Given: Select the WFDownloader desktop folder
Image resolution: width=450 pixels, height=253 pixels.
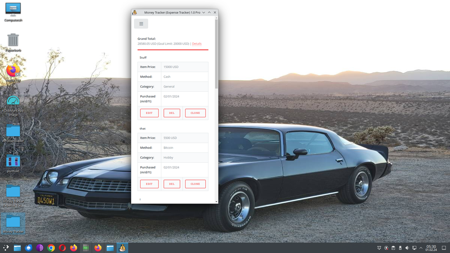Looking at the screenshot, I should point(13,133).
